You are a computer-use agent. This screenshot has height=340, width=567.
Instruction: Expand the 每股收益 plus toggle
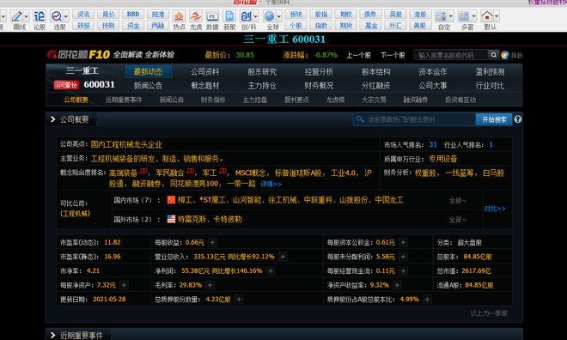coord(213,242)
